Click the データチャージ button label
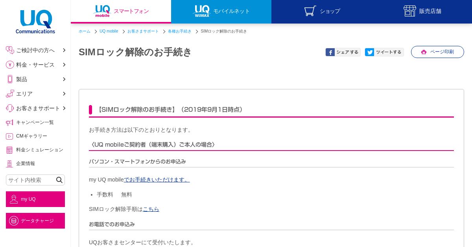Screen dimensions: 472x247 pos(37,221)
